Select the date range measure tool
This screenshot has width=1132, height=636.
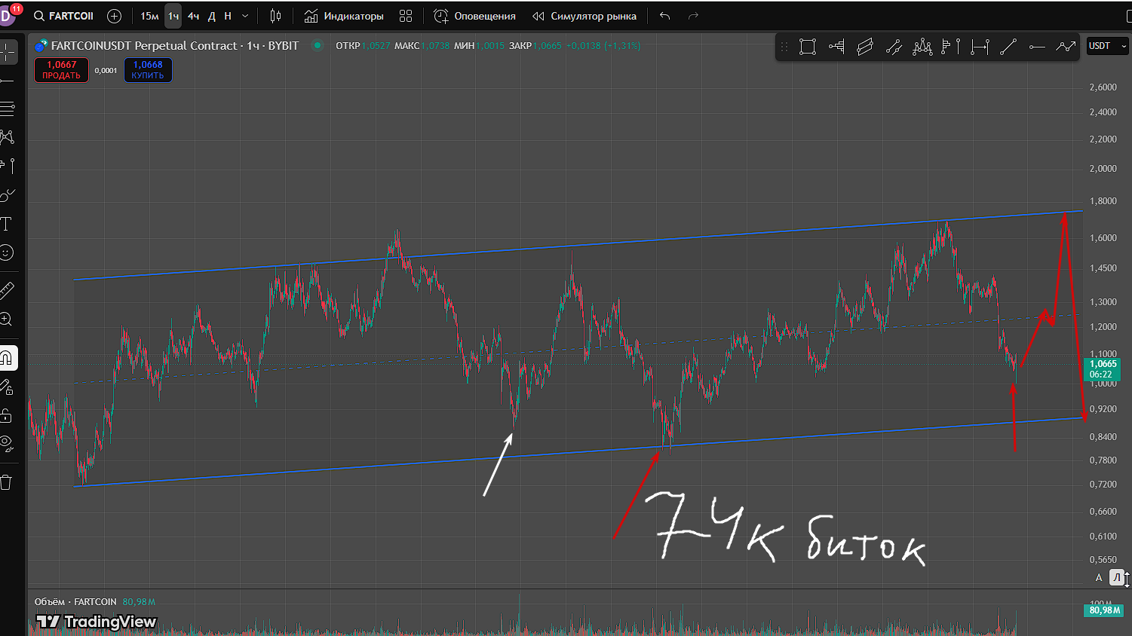[x=980, y=47]
